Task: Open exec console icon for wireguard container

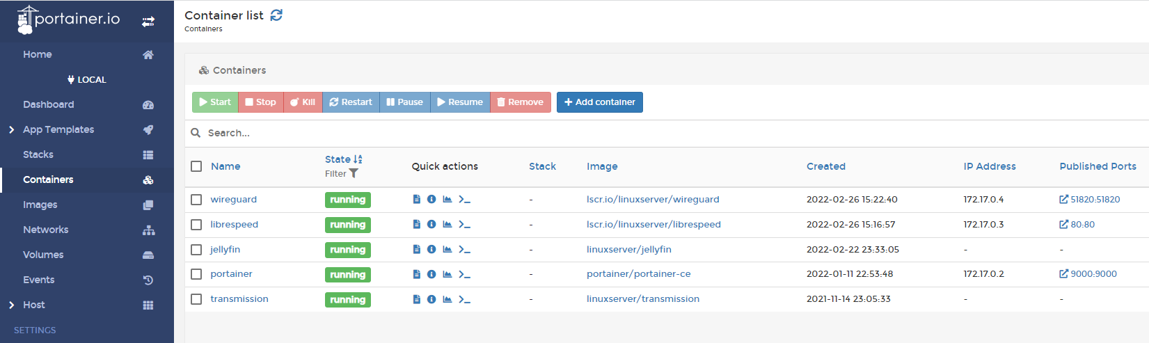Action: 464,200
